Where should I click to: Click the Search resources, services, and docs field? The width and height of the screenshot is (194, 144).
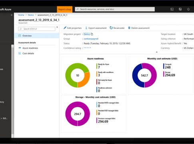coord(115,9)
